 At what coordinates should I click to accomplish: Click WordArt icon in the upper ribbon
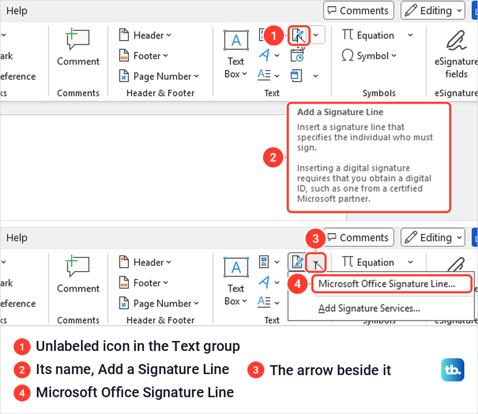pyautogui.click(x=264, y=55)
